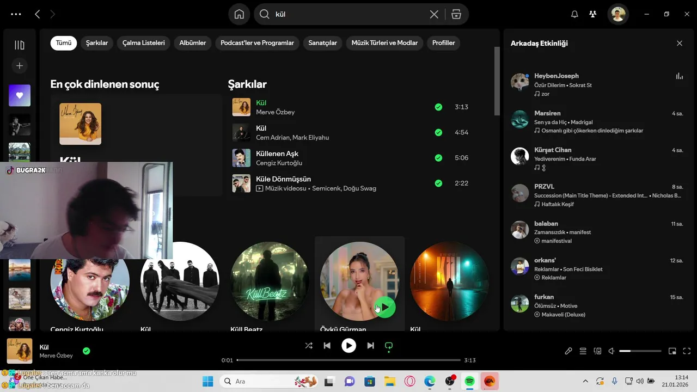Toggle saved checkmark for Kül by Cem Adrian

[x=438, y=132]
